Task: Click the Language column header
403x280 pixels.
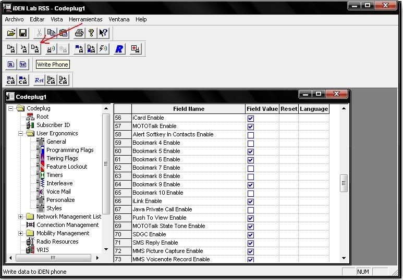Action: click(314, 109)
